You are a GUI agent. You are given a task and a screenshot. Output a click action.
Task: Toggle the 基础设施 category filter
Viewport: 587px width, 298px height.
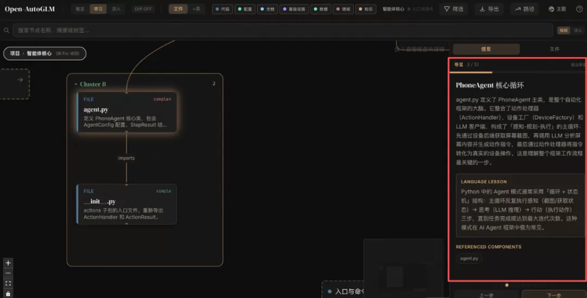click(x=294, y=9)
